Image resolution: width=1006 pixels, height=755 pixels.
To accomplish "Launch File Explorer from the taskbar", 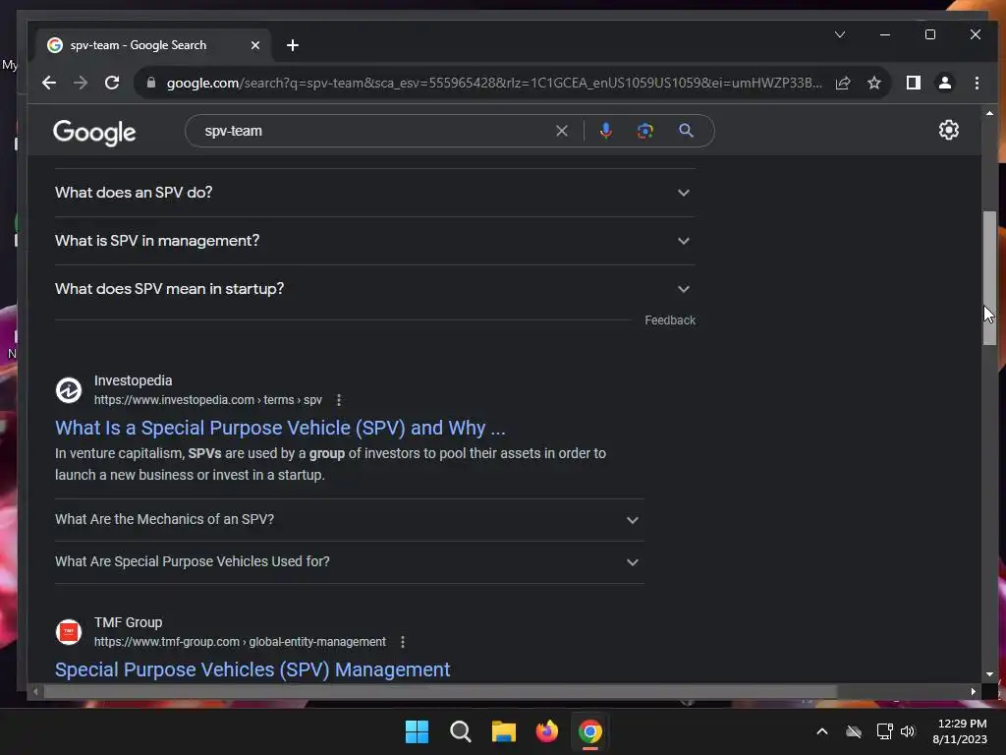I will click(x=504, y=731).
